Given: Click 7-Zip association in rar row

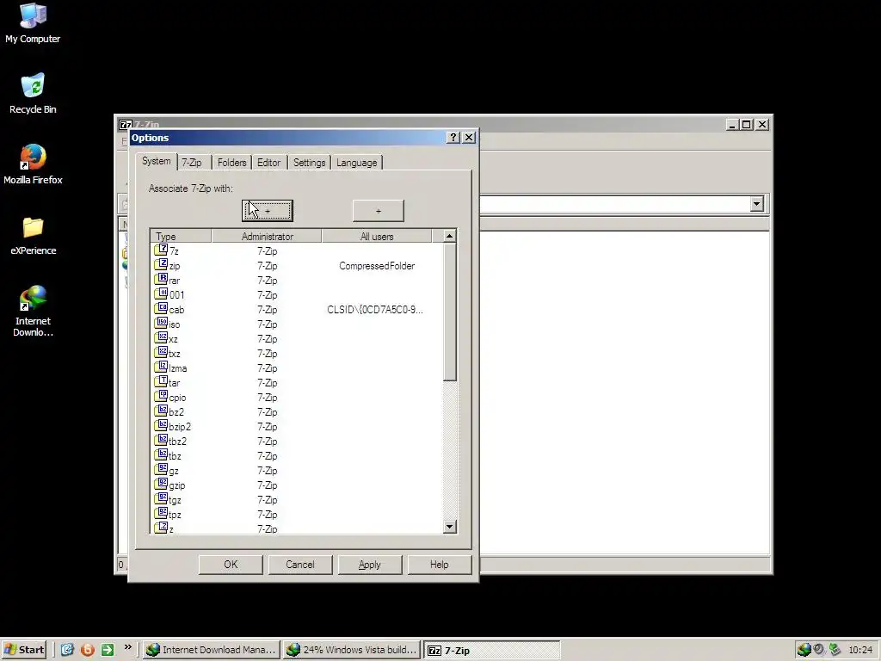Looking at the screenshot, I should (x=267, y=281).
